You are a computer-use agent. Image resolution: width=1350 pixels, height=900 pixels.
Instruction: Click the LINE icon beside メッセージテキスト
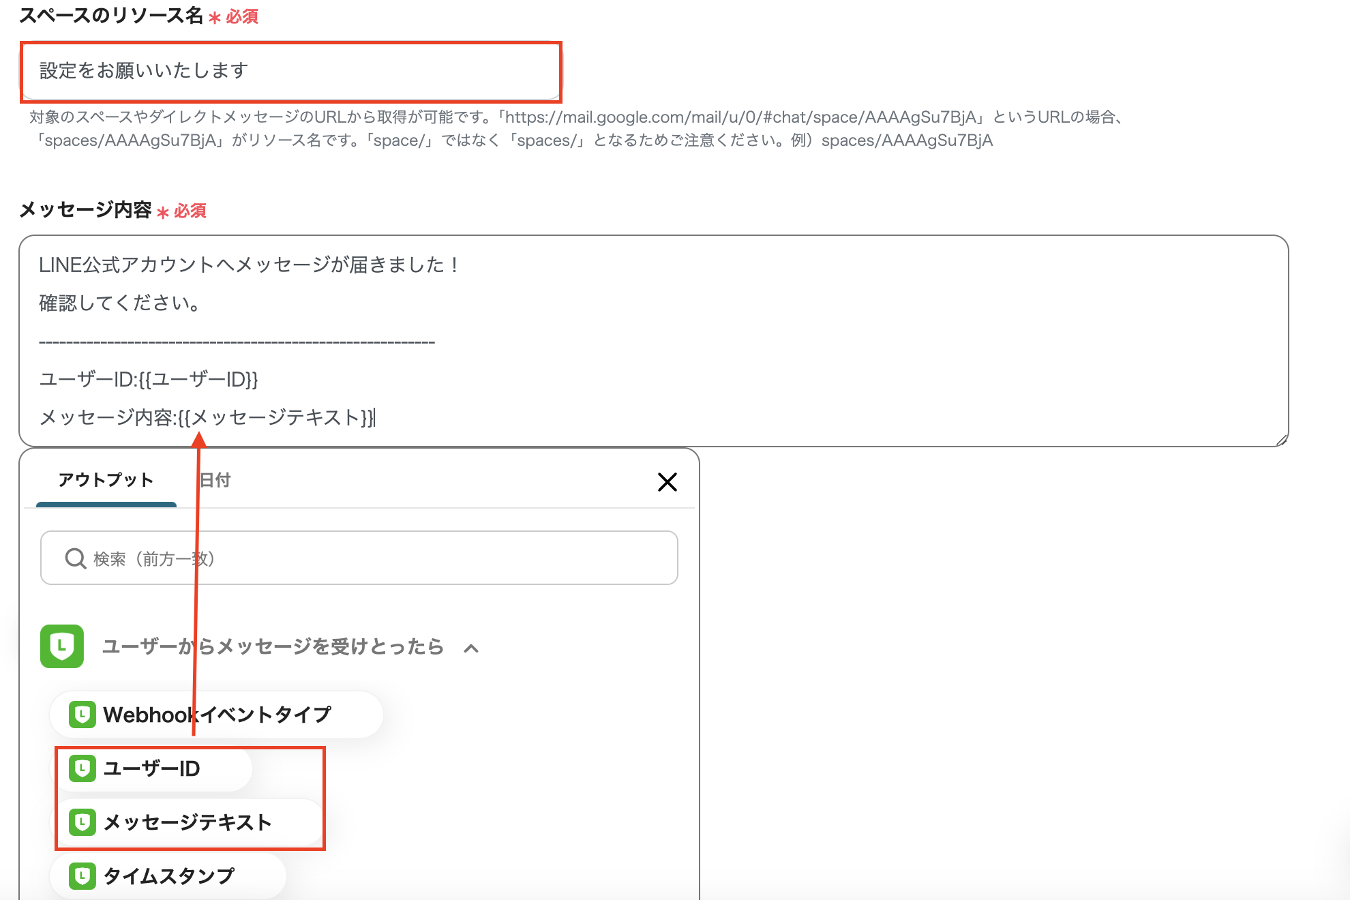tap(82, 822)
